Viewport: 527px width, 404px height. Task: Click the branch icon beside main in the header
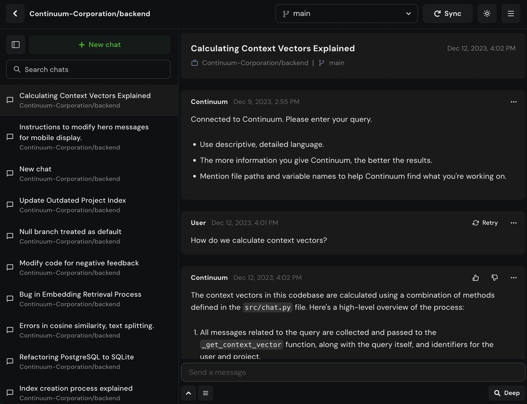[x=286, y=13]
